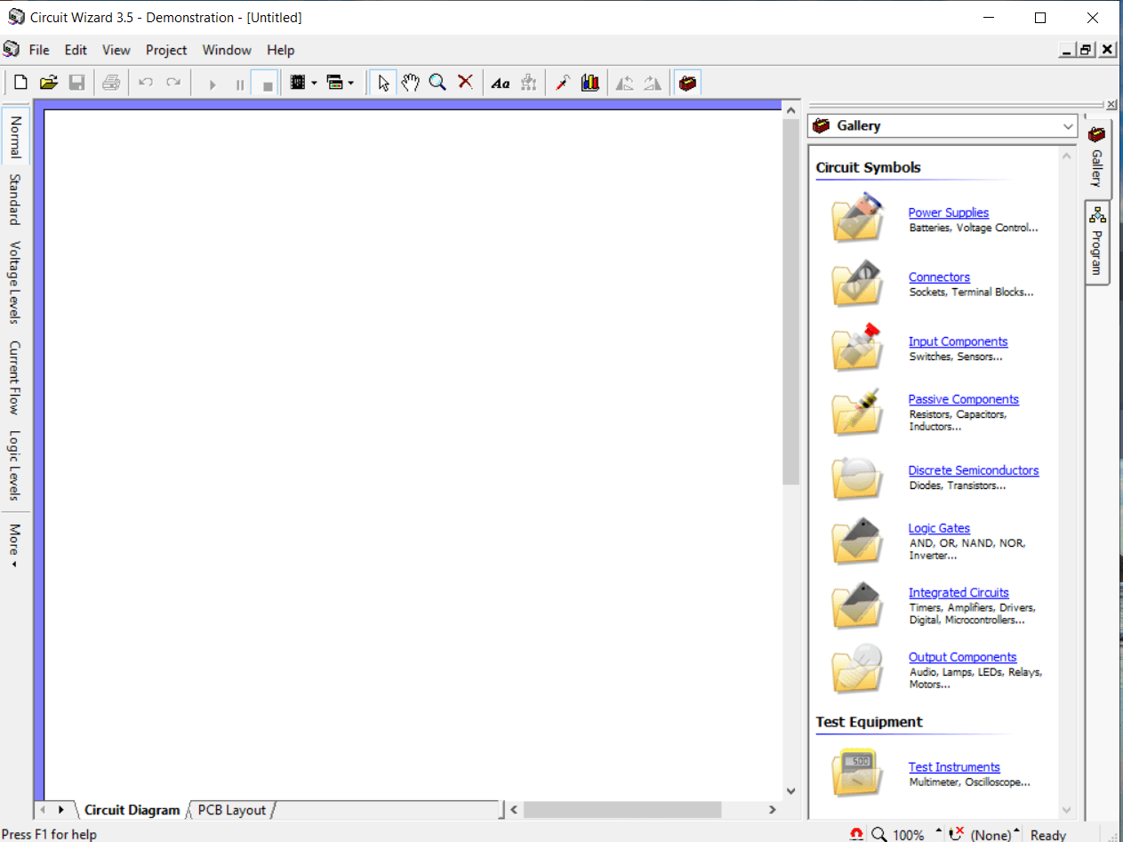Viewport: 1123px width, 842px height.
Task: Open the Power Supplies category link
Action: (x=948, y=213)
